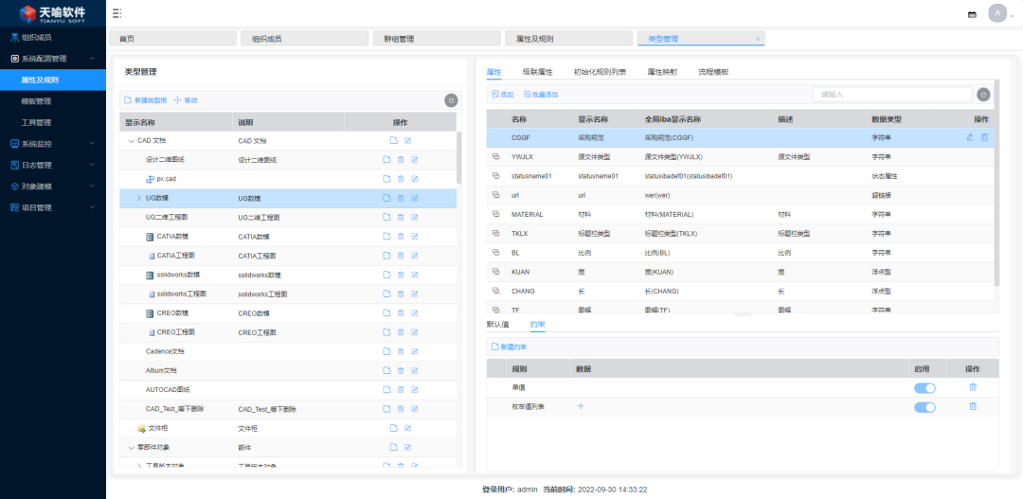1023x499 pixels.
Task: Open the 属性映射 tab
Action: point(662,72)
